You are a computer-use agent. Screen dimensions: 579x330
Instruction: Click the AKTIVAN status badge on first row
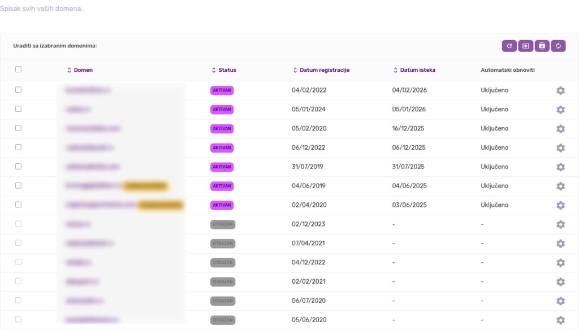[x=222, y=90]
